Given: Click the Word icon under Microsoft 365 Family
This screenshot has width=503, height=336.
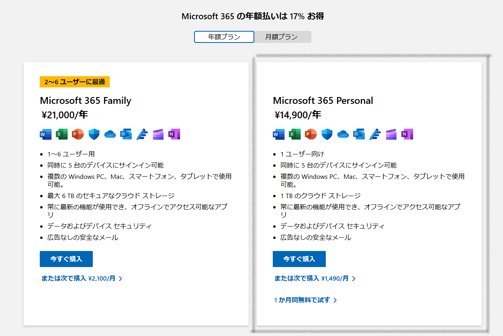Looking at the screenshot, I should pos(46,134).
